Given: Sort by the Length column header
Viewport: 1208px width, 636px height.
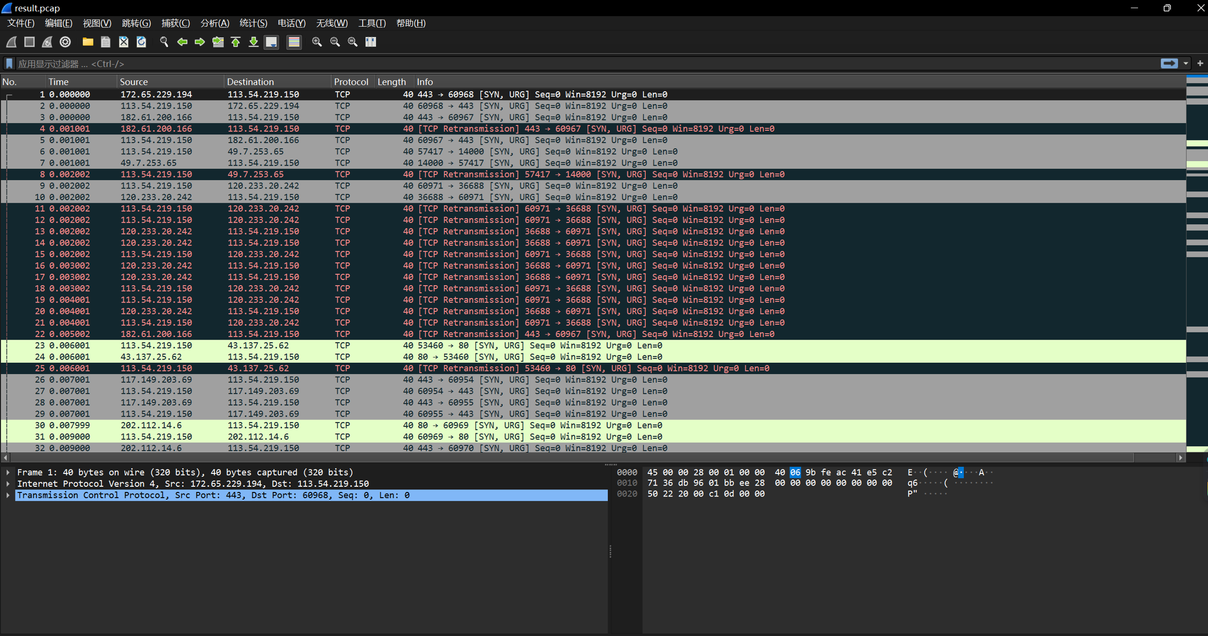Looking at the screenshot, I should click(x=394, y=82).
